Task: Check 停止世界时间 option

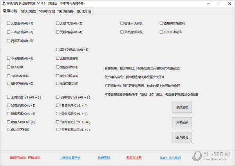Action: [x=9, y=129]
